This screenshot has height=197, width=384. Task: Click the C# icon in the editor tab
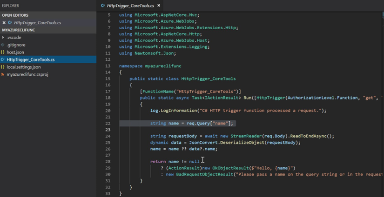click(x=103, y=6)
